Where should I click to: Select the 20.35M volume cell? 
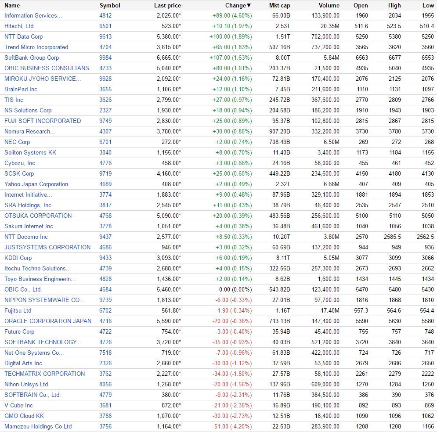click(x=330, y=26)
